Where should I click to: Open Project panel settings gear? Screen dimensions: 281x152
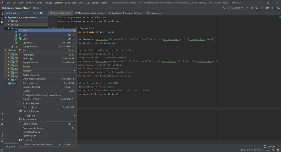(40, 13)
